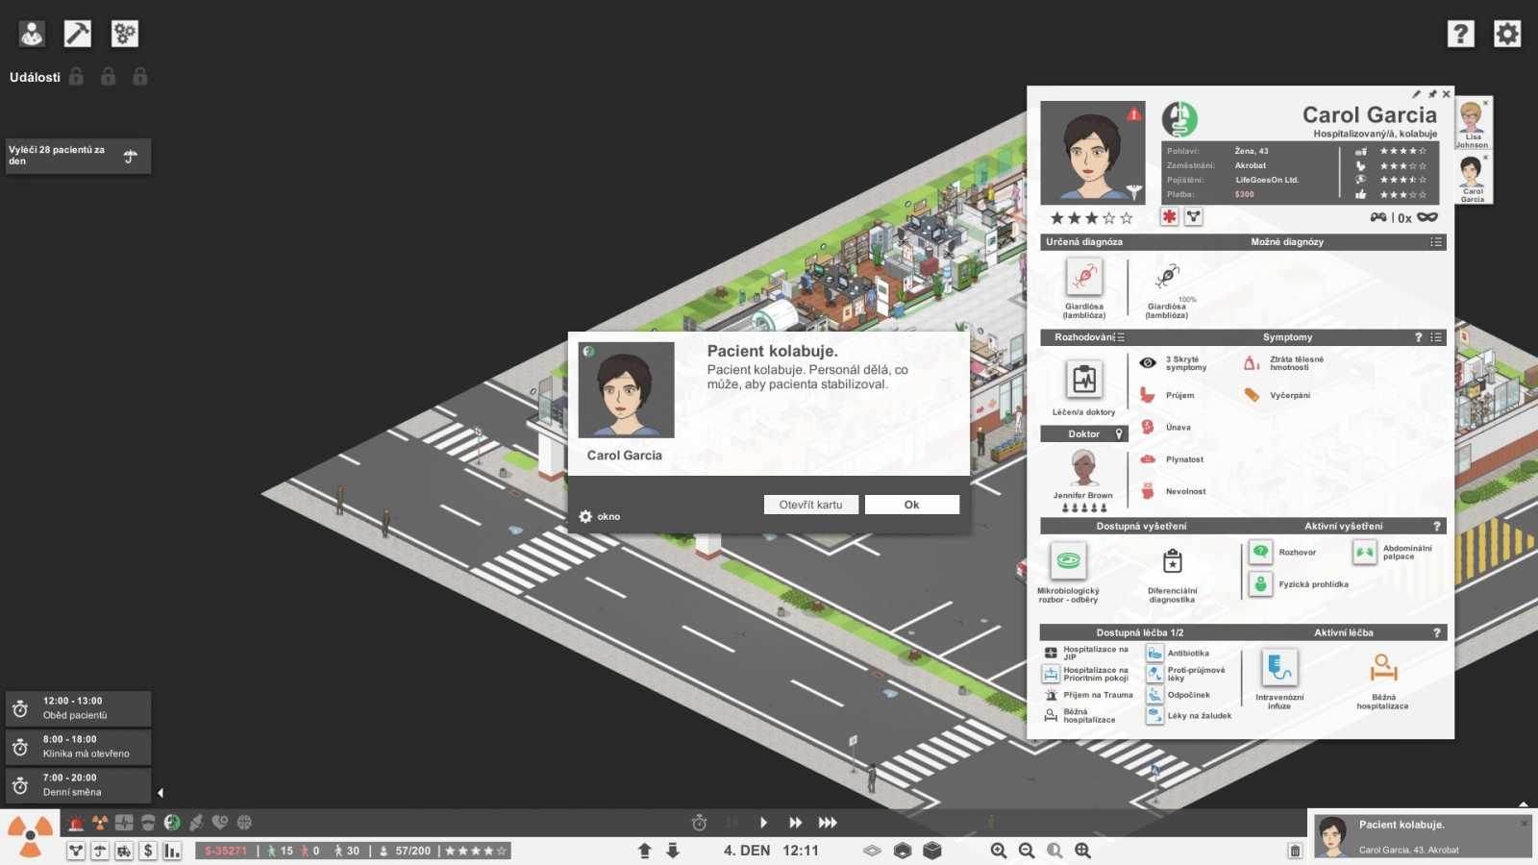
Task: Click the Intravenózní infuze treatment icon
Action: (x=1279, y=668)
